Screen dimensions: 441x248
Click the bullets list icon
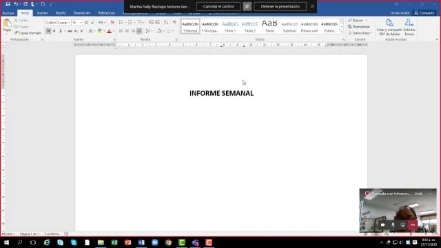(121, 22)
